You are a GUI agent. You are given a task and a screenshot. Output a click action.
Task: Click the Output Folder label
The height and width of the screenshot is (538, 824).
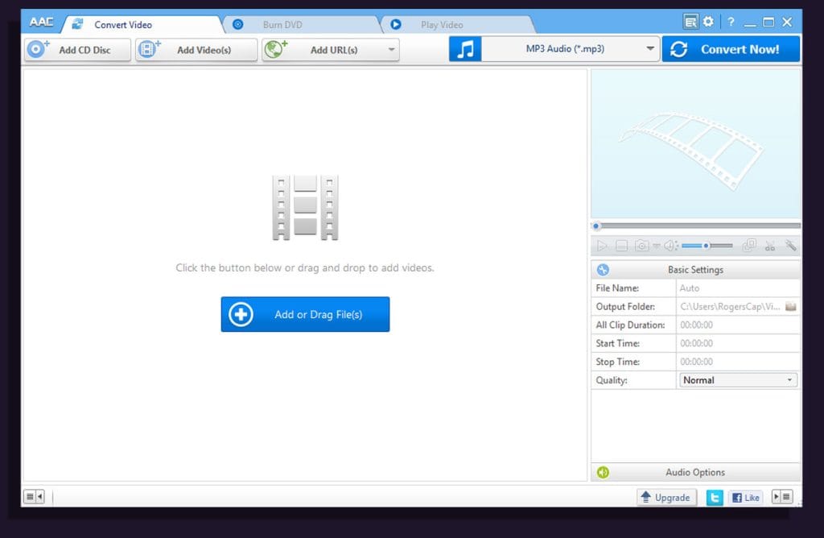[x=625, y=307]
